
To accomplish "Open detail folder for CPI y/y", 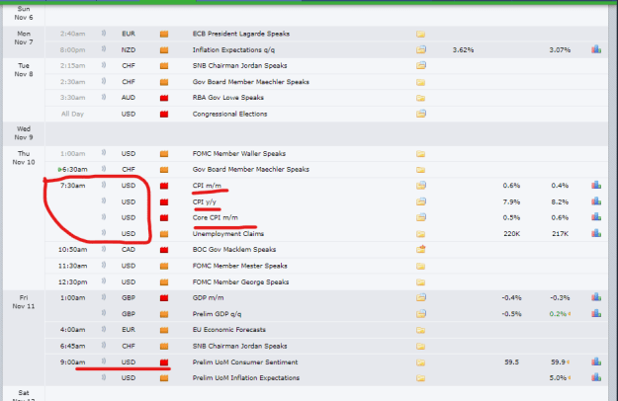I will click(x=420, y=201).
